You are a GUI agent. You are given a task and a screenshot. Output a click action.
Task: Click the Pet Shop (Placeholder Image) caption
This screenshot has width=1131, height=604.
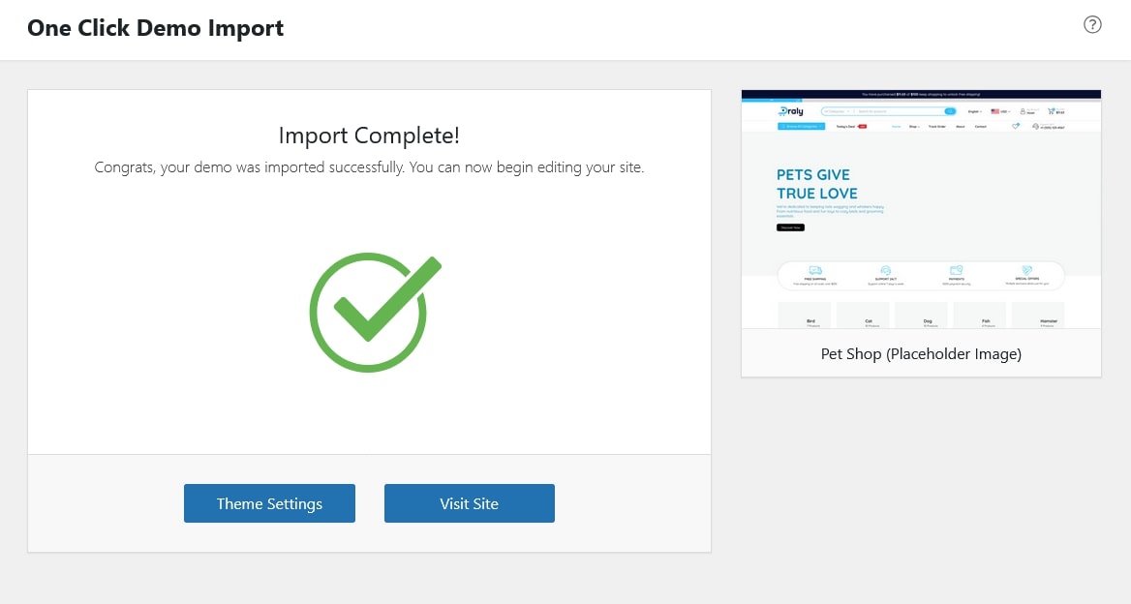tap(921, 354)
